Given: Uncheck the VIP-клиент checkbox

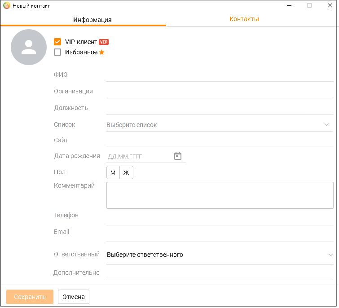Looking at the screenshot, I should click(57, 42).
